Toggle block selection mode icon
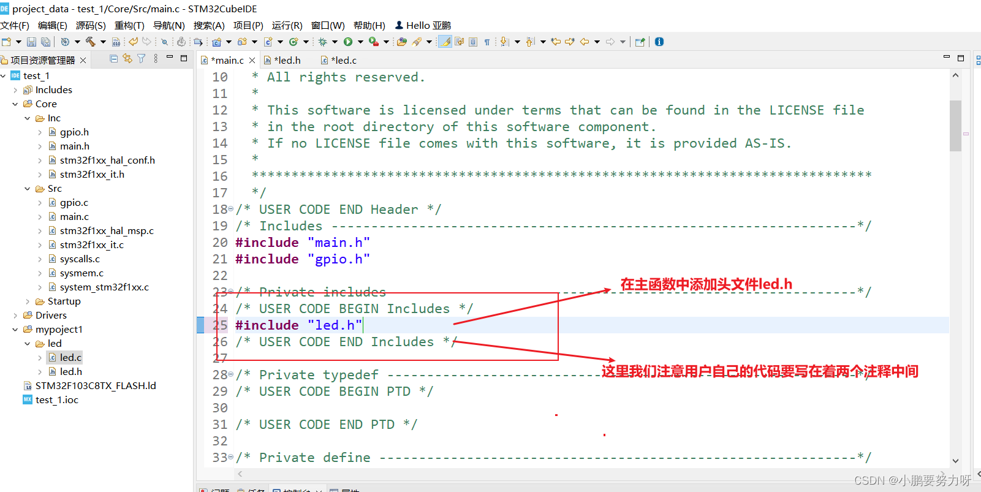981x492 pixels. pos(473,42)
